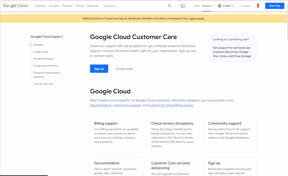Open the Documentation card

[116, 166]
